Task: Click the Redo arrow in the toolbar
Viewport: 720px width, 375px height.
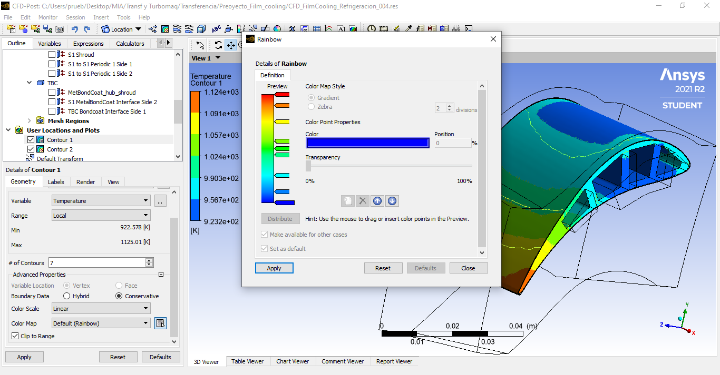Action: click(x=86, y=29)
